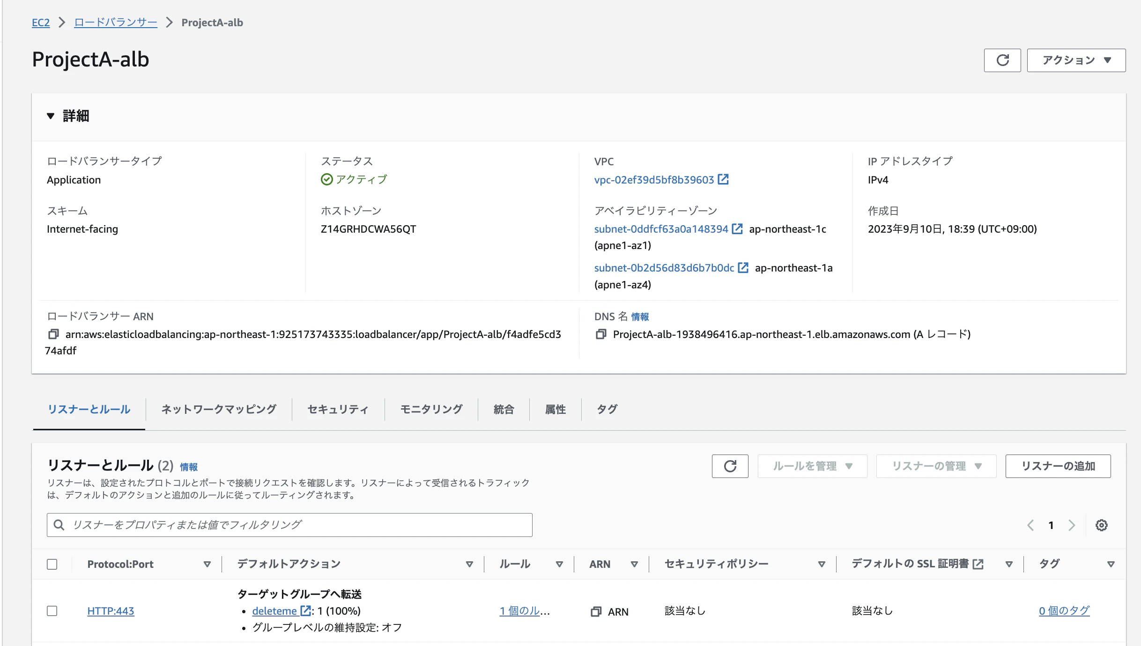Open the HTTP:443 listener link

pyautogui.click(x=111, y=611)
